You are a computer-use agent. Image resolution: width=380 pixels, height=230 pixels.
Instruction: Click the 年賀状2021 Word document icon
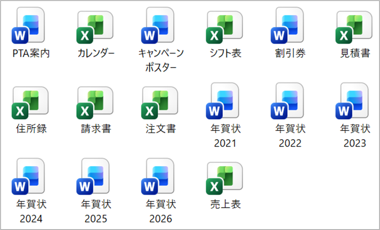[225, 102]
